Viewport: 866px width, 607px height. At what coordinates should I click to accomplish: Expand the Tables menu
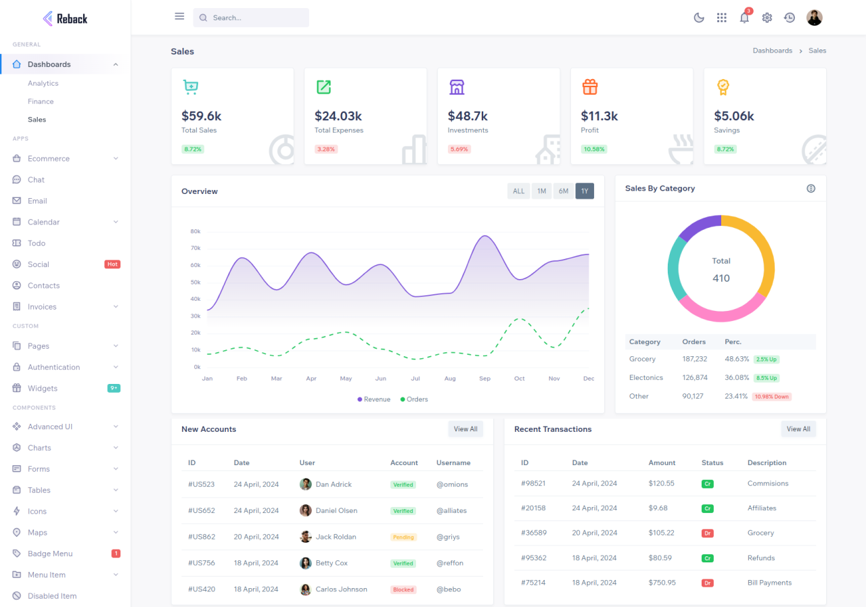(x=66, y=491)
